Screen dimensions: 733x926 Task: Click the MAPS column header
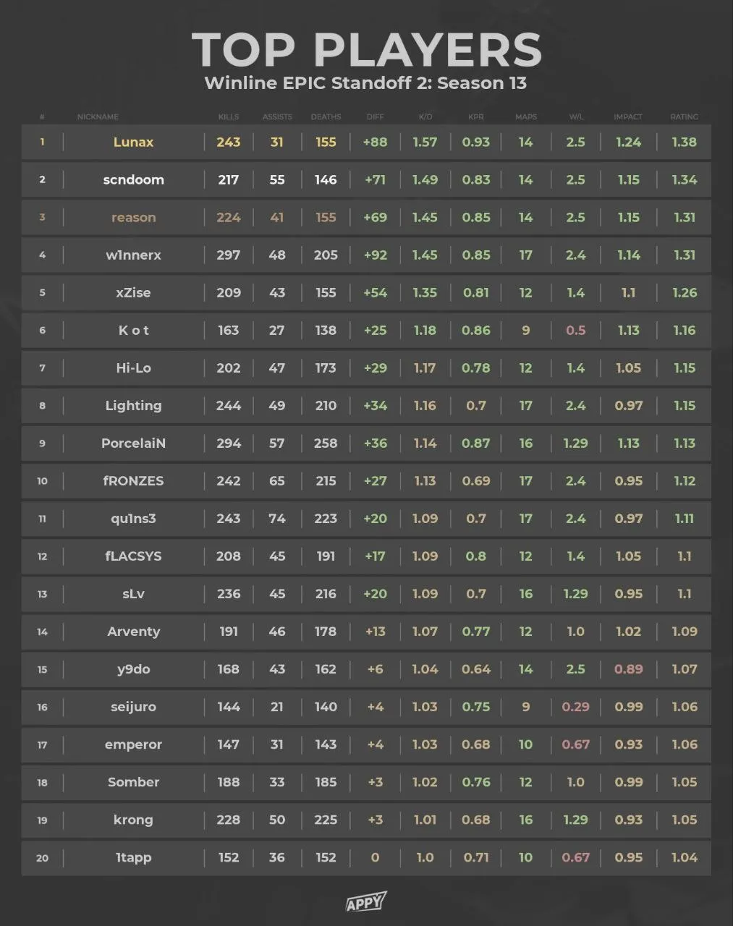[x=526, y=116]
